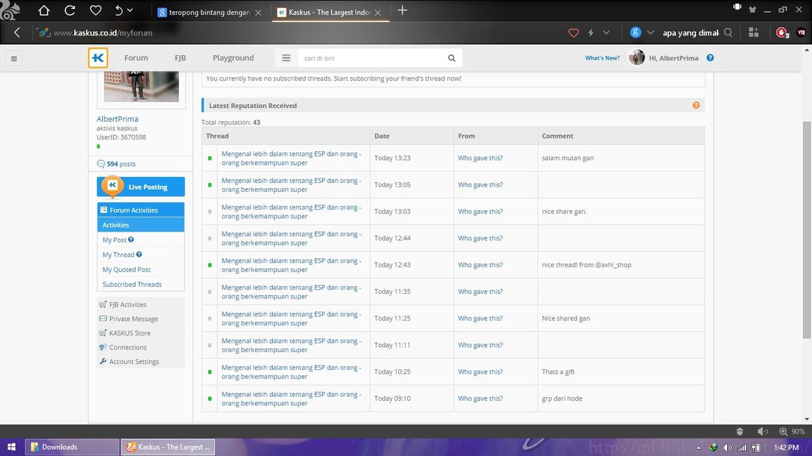Click the AlbertPrima avatar in the header

coord(636,58)
